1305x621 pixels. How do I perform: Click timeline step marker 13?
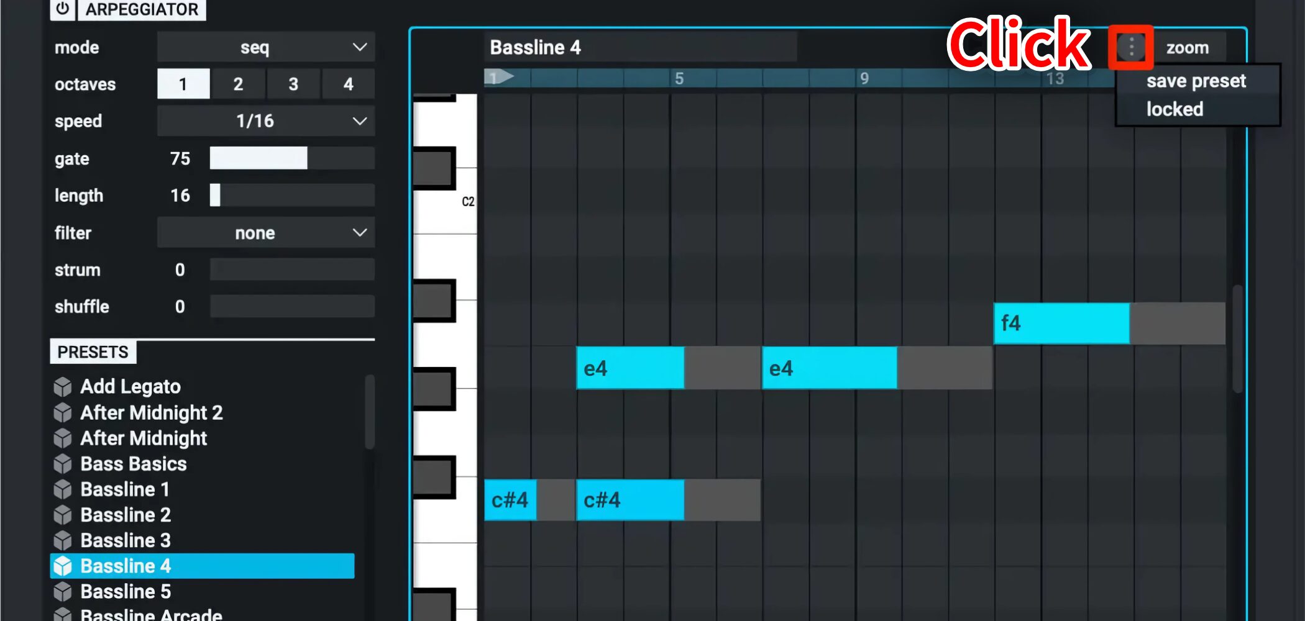(x=1055, y=79)
